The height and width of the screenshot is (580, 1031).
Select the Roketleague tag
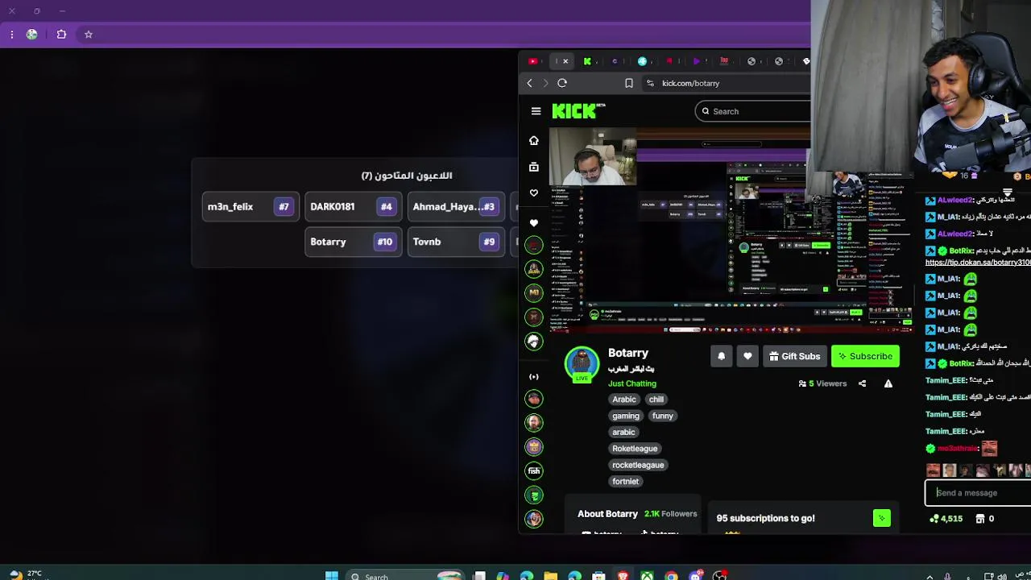[635, 449]
